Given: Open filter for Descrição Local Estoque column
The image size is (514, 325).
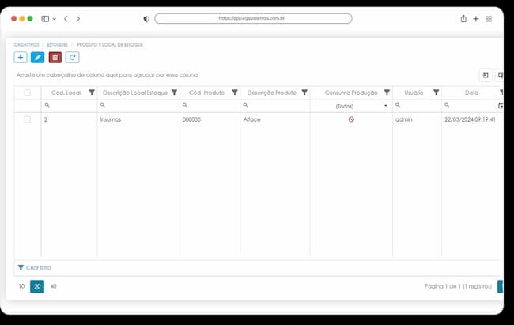Looking at the screenshot, I should (175, 93).
